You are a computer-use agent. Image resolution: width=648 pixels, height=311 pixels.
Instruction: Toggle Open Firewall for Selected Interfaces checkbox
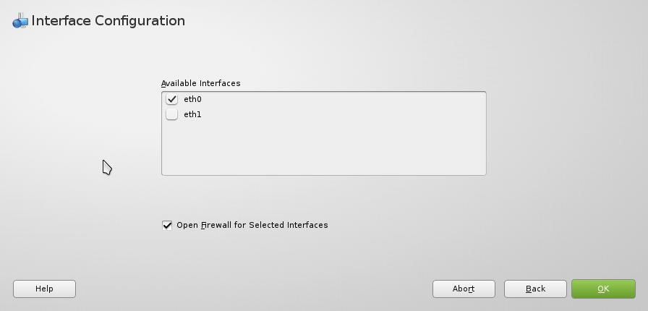pos(167,225)
